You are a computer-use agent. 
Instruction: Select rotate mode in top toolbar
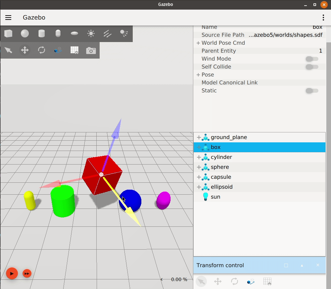click(41, 50)
